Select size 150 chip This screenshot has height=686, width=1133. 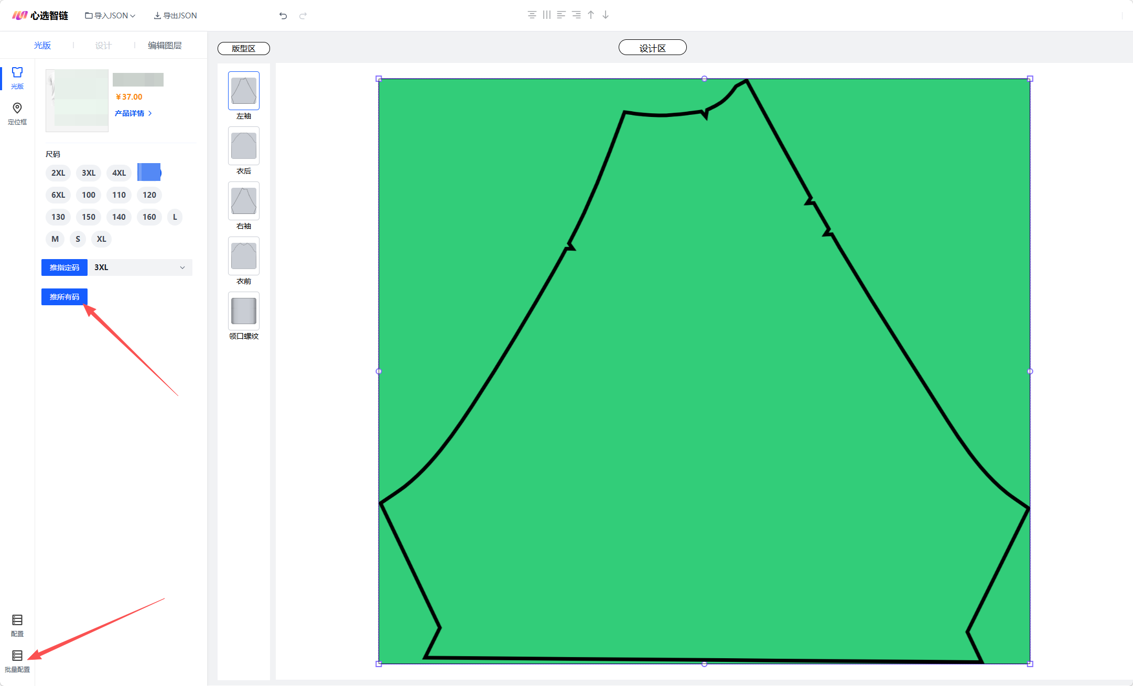tap(89, 217)
